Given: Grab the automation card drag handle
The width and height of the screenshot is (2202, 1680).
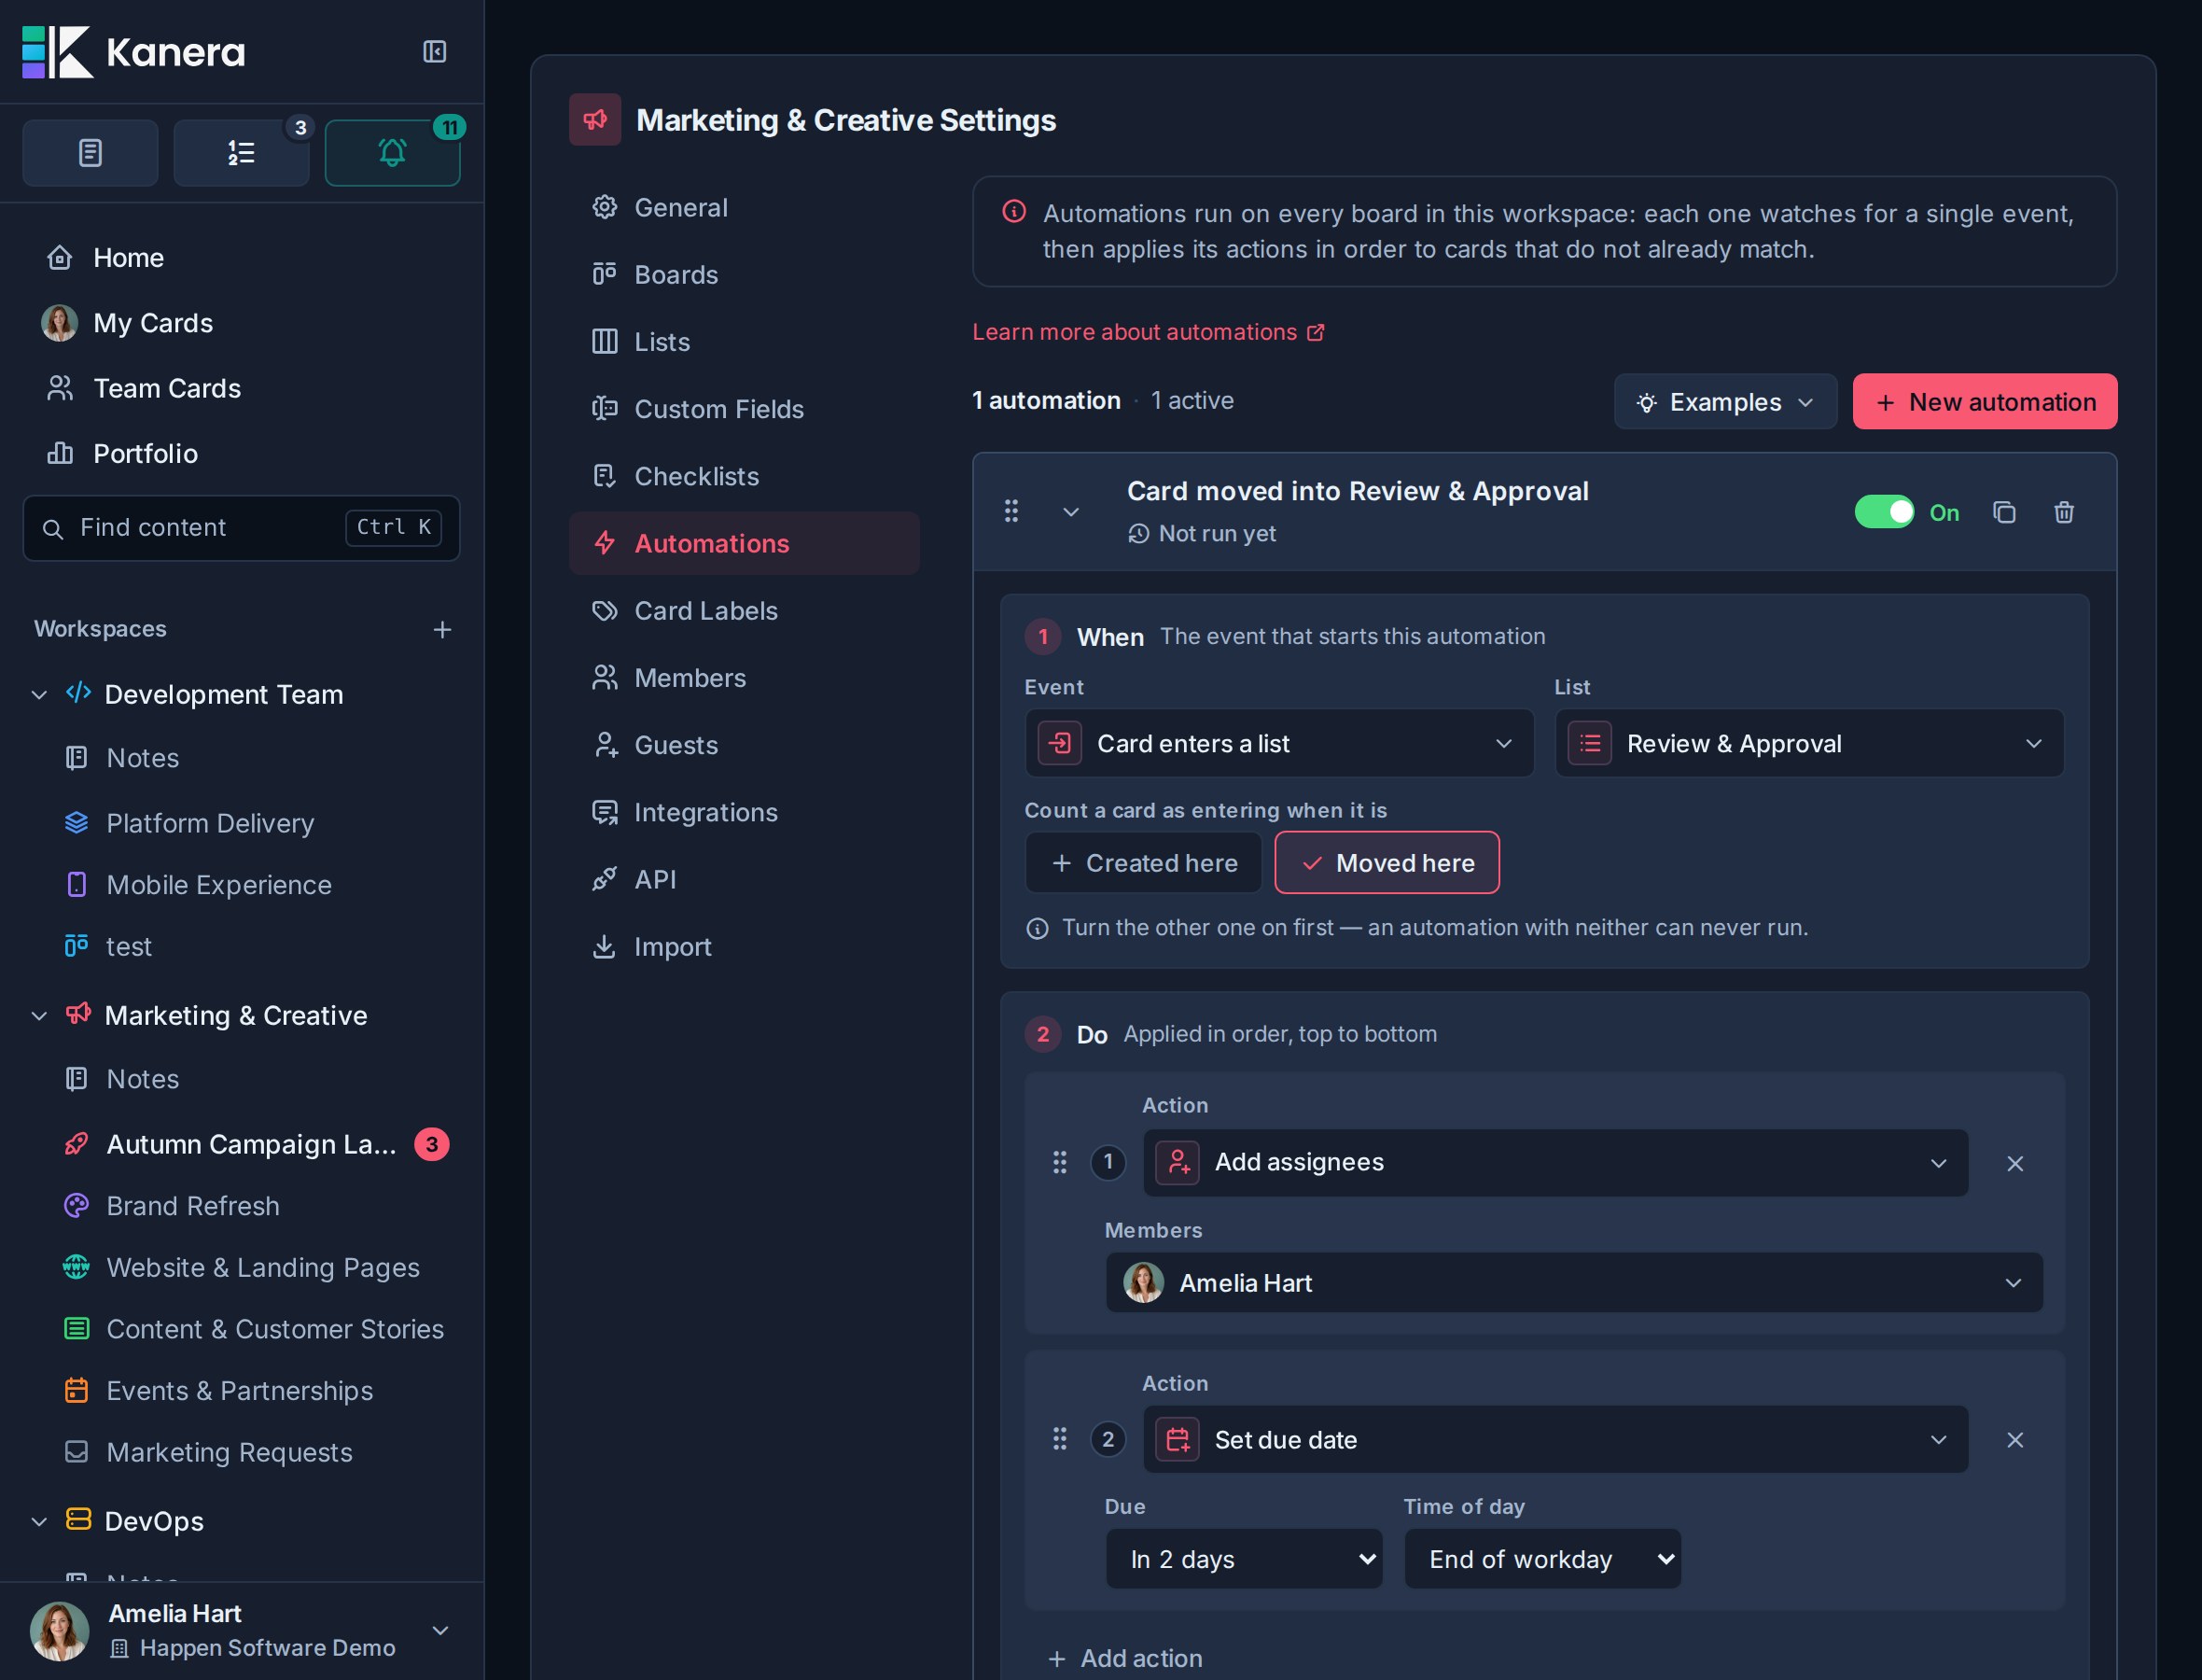Looking at the screenshot, I should [x=1011, y=511].
